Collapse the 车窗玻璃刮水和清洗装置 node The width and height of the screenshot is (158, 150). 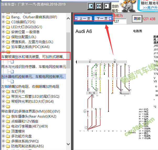coord(3,51)
